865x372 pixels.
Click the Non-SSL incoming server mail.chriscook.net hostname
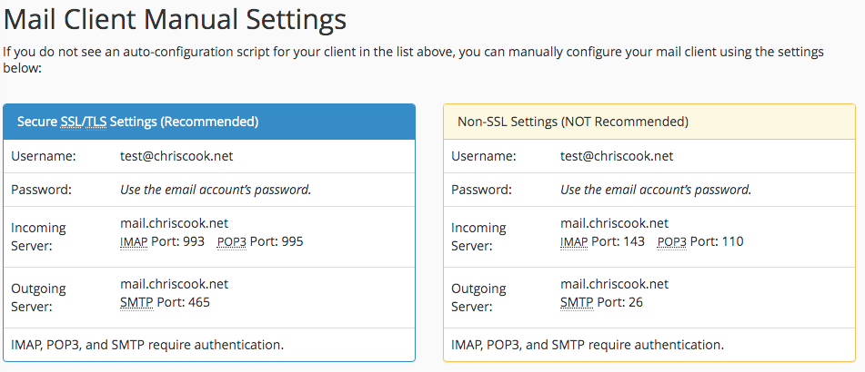point(614,223)
